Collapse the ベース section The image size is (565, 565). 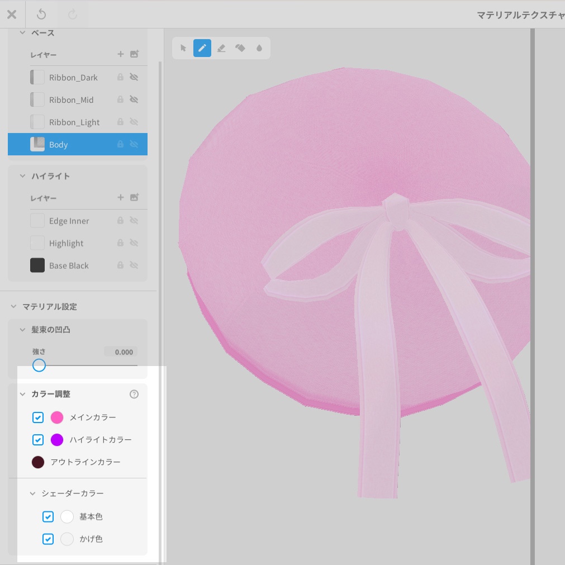(x=22, y=32)
